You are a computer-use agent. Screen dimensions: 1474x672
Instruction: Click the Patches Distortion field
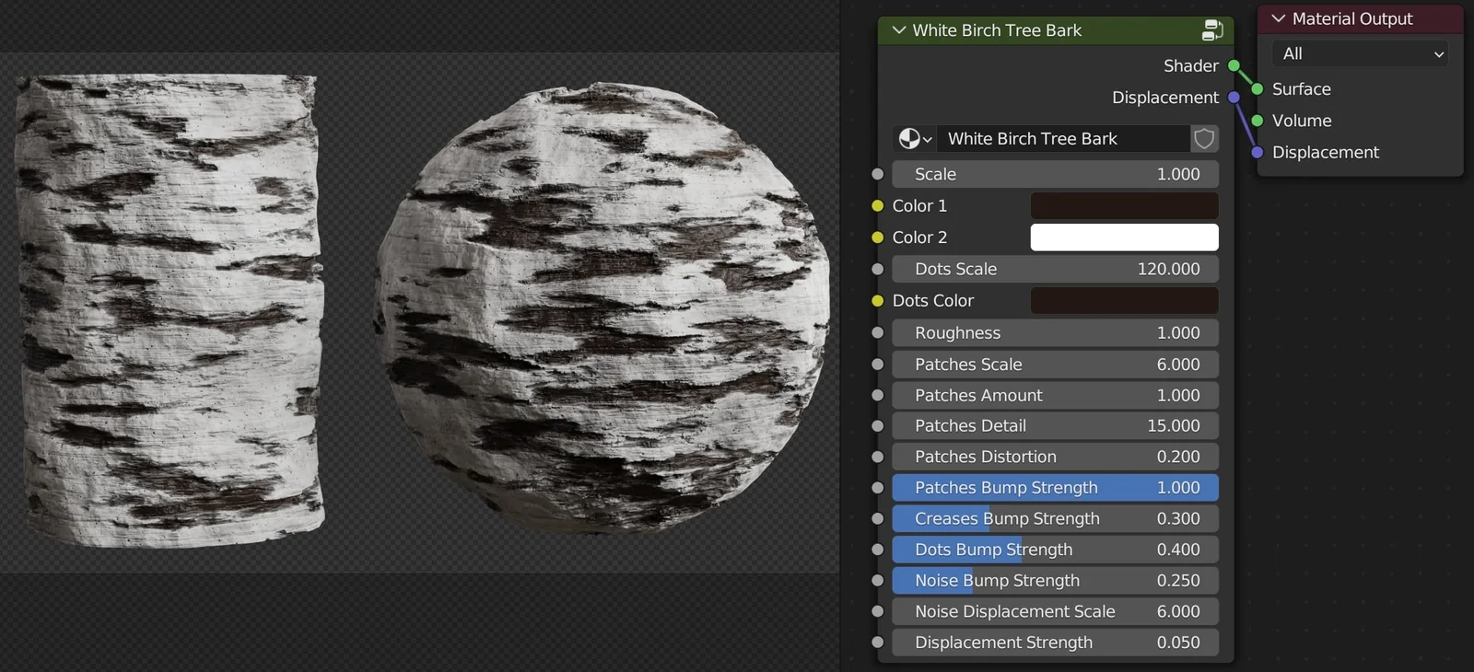point(1055,458)
